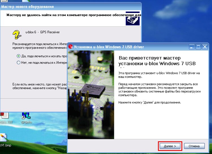212x154 pixels.
Task: Click the hardware wizard icon at top right
Action: [x=132, y=18]
